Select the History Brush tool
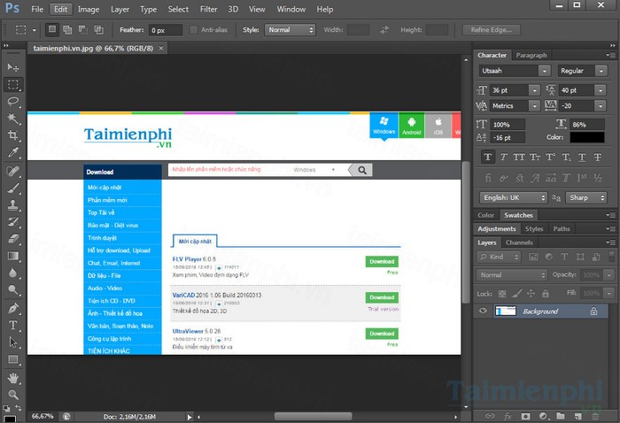The width and height of the screenshot is (620, 423). [13, 221]
